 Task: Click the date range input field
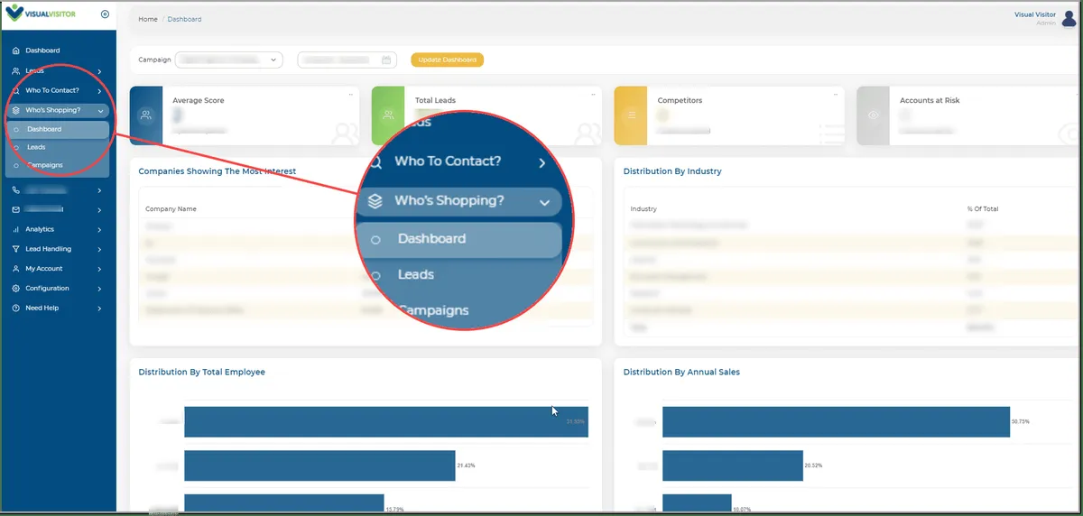point(347,60)
